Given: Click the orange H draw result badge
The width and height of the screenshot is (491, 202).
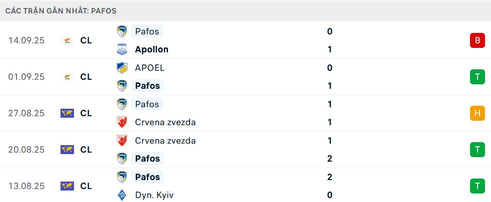Looking at the screenshot, I should pos(477,113).
